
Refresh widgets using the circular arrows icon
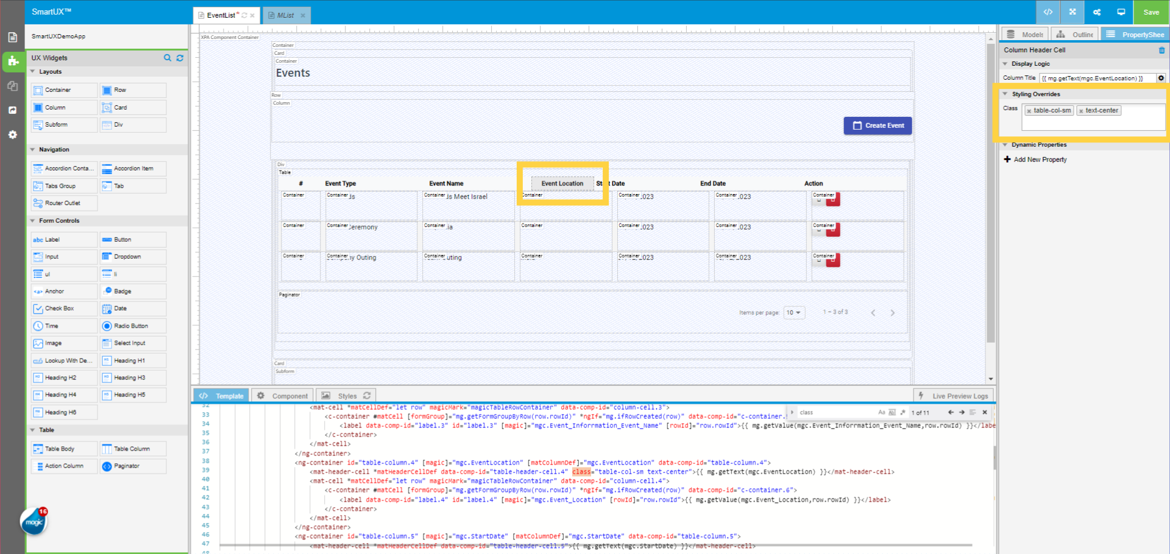180,58
